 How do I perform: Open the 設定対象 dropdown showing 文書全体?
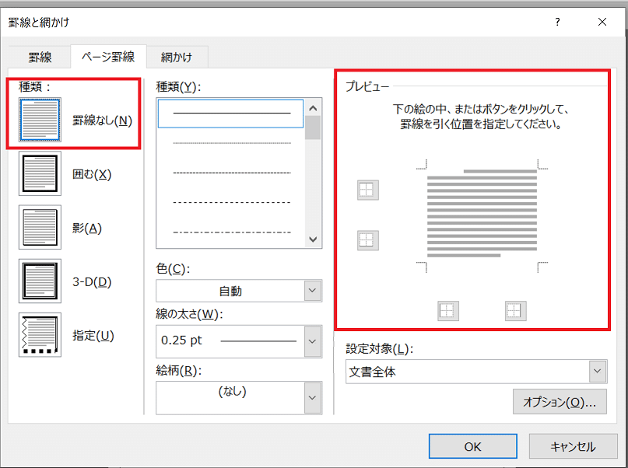coord(476,372)
